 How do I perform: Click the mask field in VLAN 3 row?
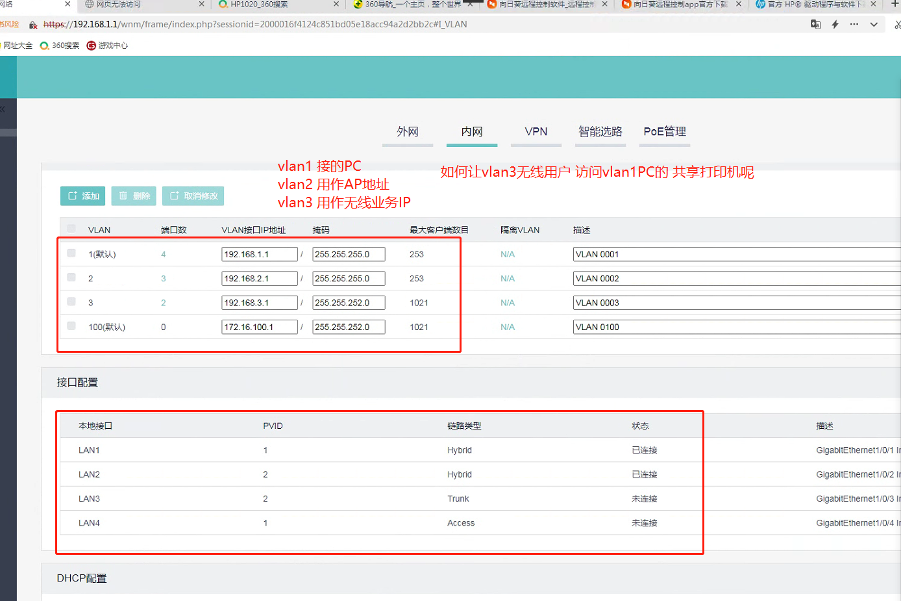pos(349,303)
